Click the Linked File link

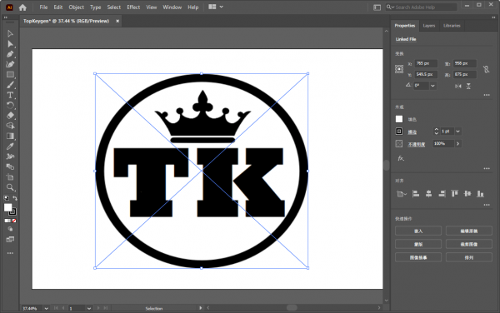pos(406,39)
